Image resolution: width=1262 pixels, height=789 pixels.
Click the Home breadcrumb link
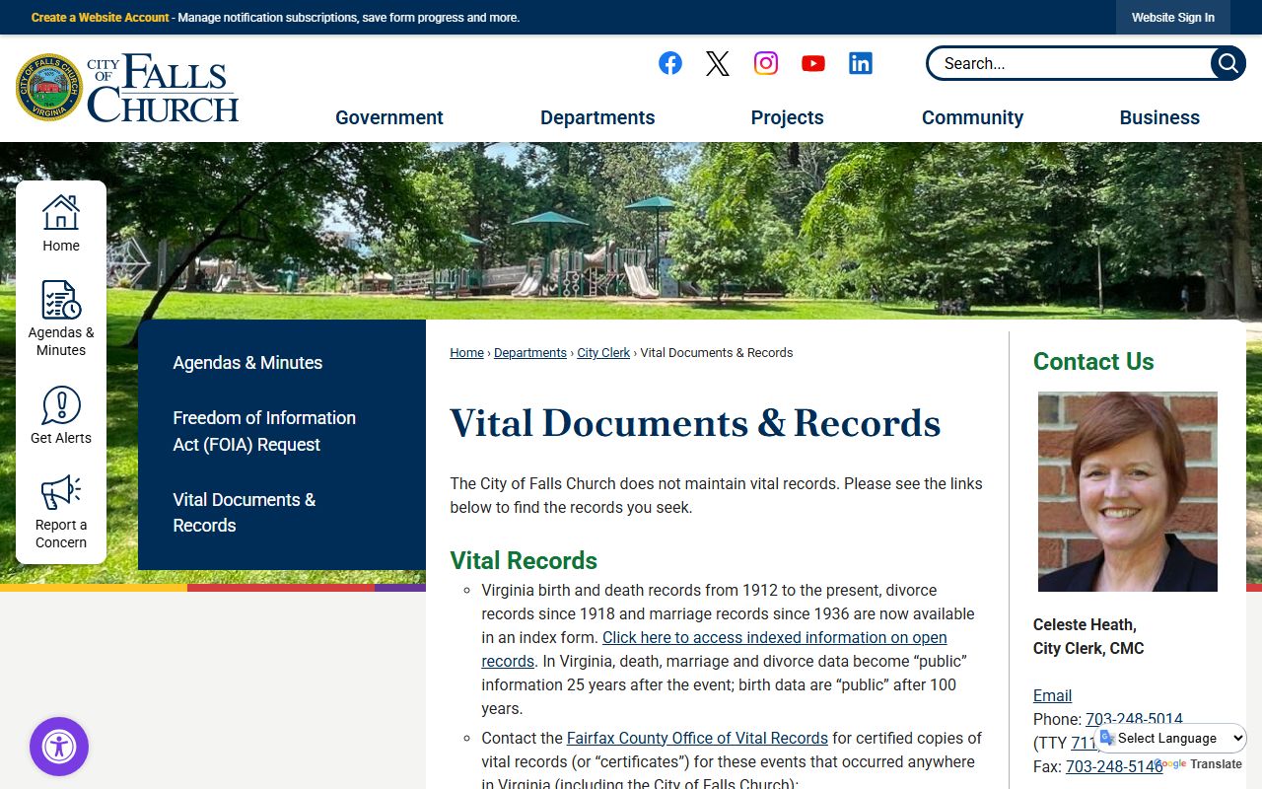click(x=467, y=352)
